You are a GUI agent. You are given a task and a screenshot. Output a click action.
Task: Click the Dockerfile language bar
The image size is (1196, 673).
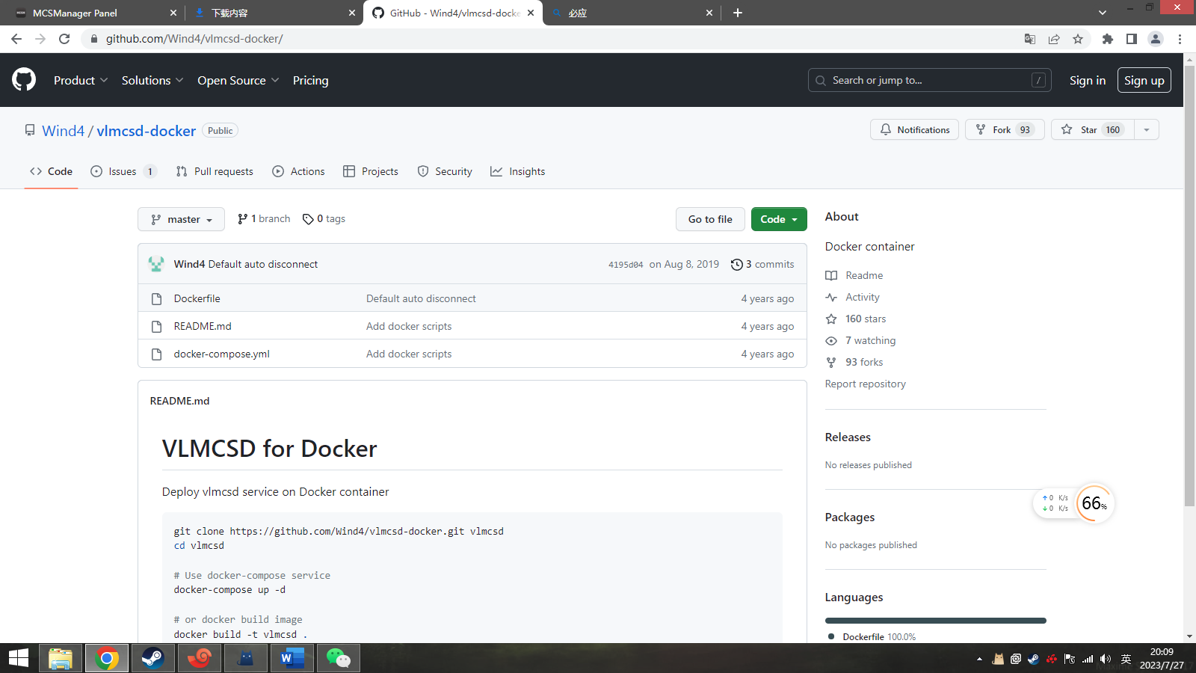point(936,621)
